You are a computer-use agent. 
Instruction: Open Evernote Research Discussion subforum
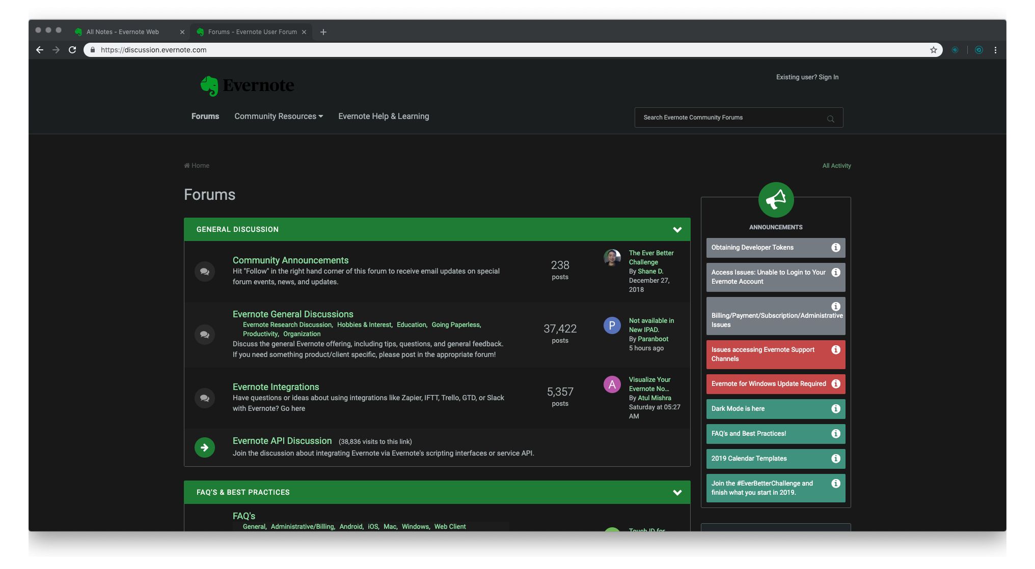[x=287, y=325]
